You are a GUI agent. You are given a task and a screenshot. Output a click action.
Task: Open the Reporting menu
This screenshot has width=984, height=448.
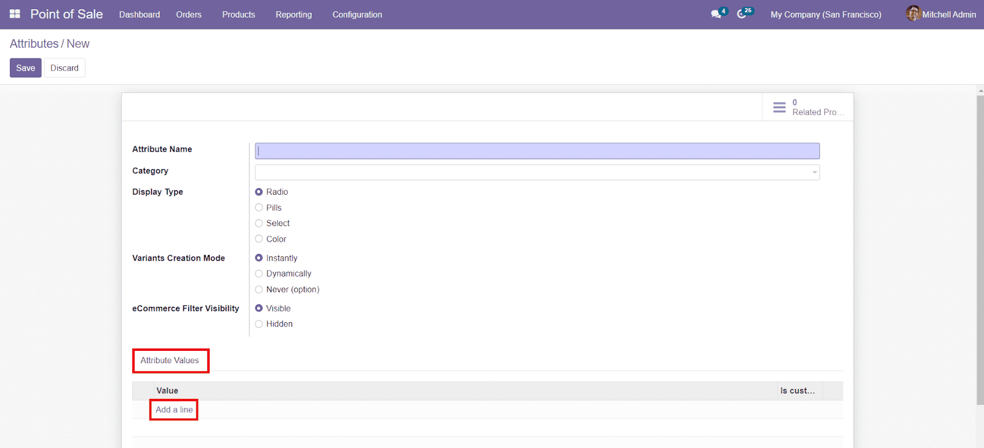point(294,14)
